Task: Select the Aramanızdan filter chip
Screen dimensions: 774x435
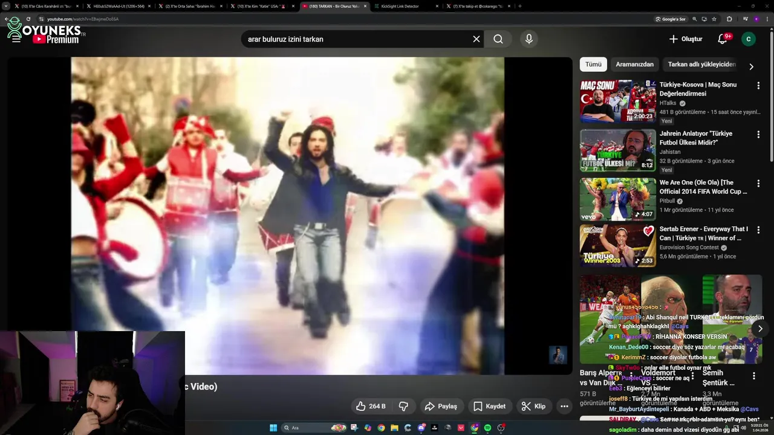Action: click(x=634, y=65)
